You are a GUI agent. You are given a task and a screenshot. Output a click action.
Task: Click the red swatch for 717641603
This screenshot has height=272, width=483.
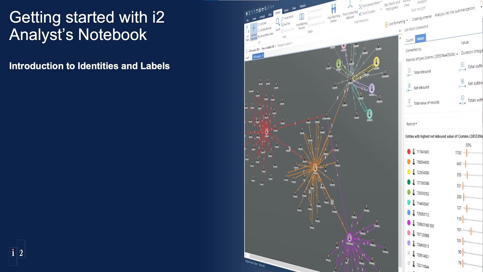(409, 151)
